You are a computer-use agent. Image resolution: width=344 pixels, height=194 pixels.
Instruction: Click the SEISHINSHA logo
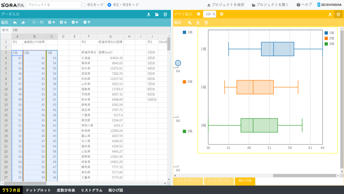tap(330, 5)
